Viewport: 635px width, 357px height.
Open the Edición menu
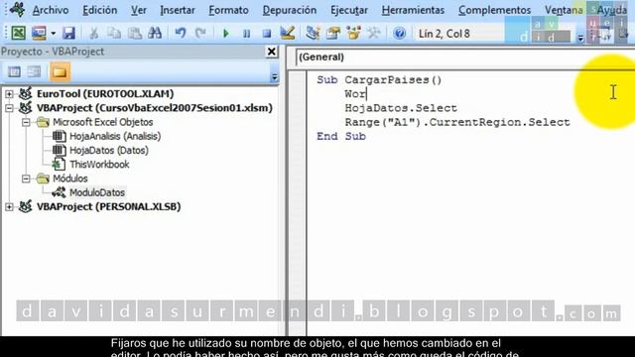[x=99, y=10]
